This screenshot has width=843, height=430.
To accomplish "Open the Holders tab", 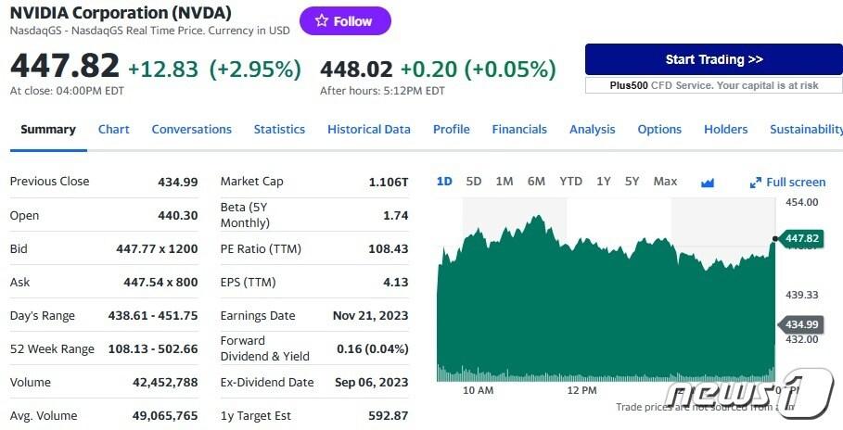I will click(725, 130).
